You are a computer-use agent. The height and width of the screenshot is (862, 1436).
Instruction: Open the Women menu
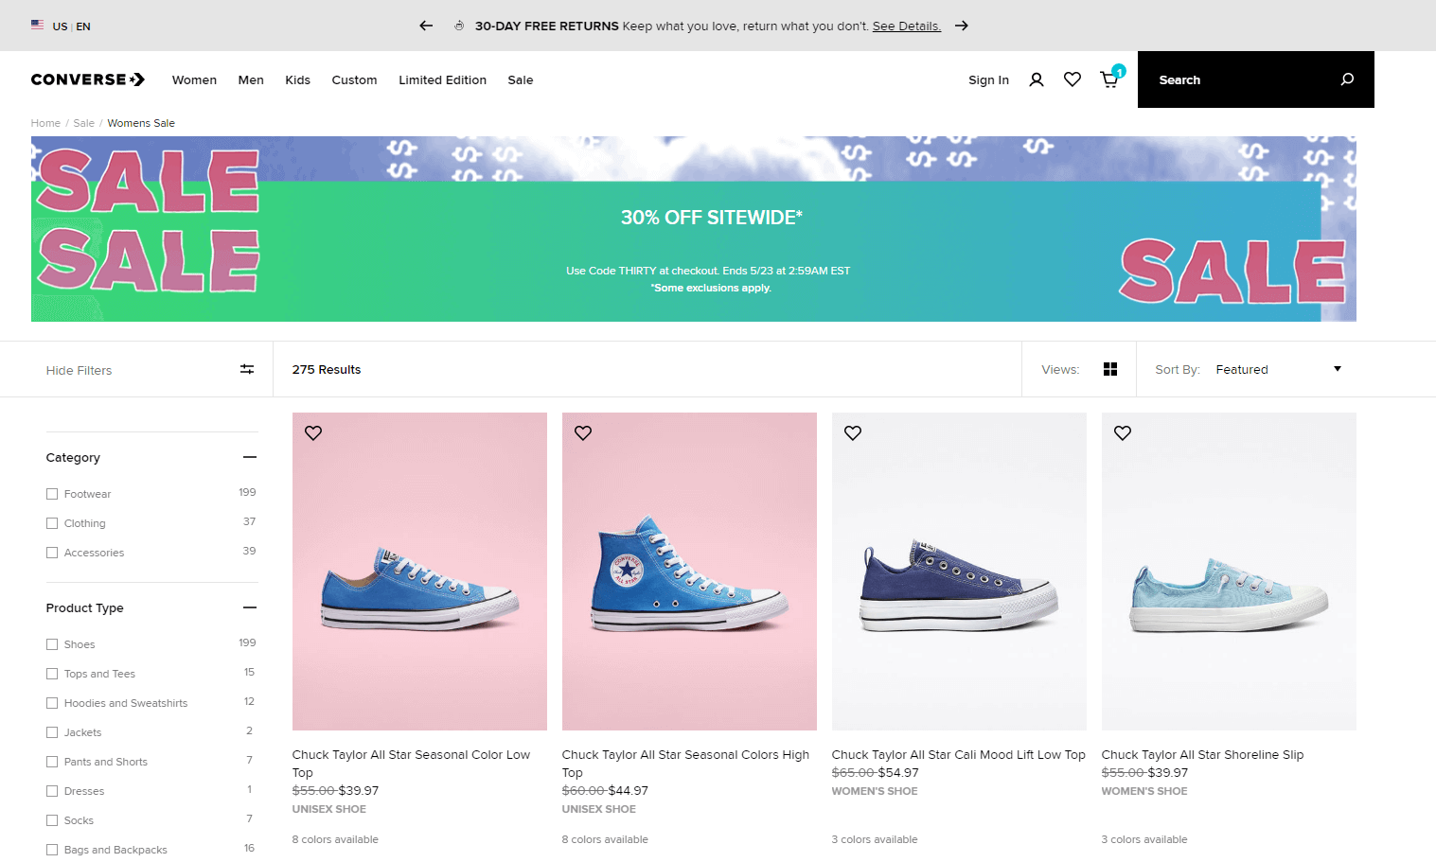coord(194,80)
